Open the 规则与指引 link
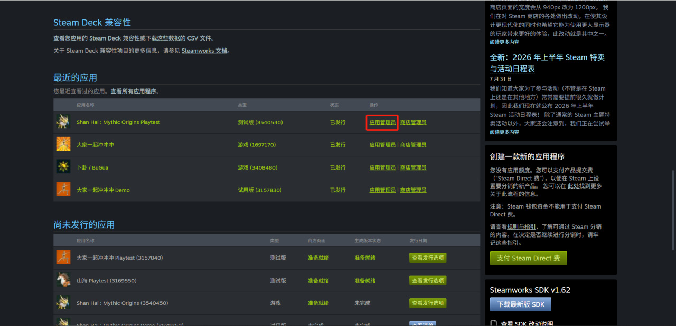Screen dimensions: 676x326 [x=521, y=226]
